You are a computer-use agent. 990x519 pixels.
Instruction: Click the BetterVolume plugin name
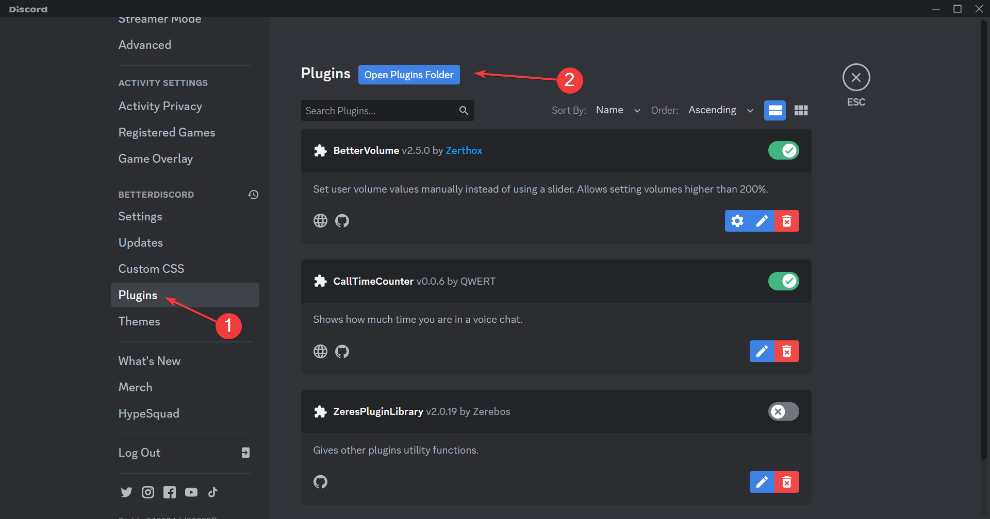(x=366, y=150)
